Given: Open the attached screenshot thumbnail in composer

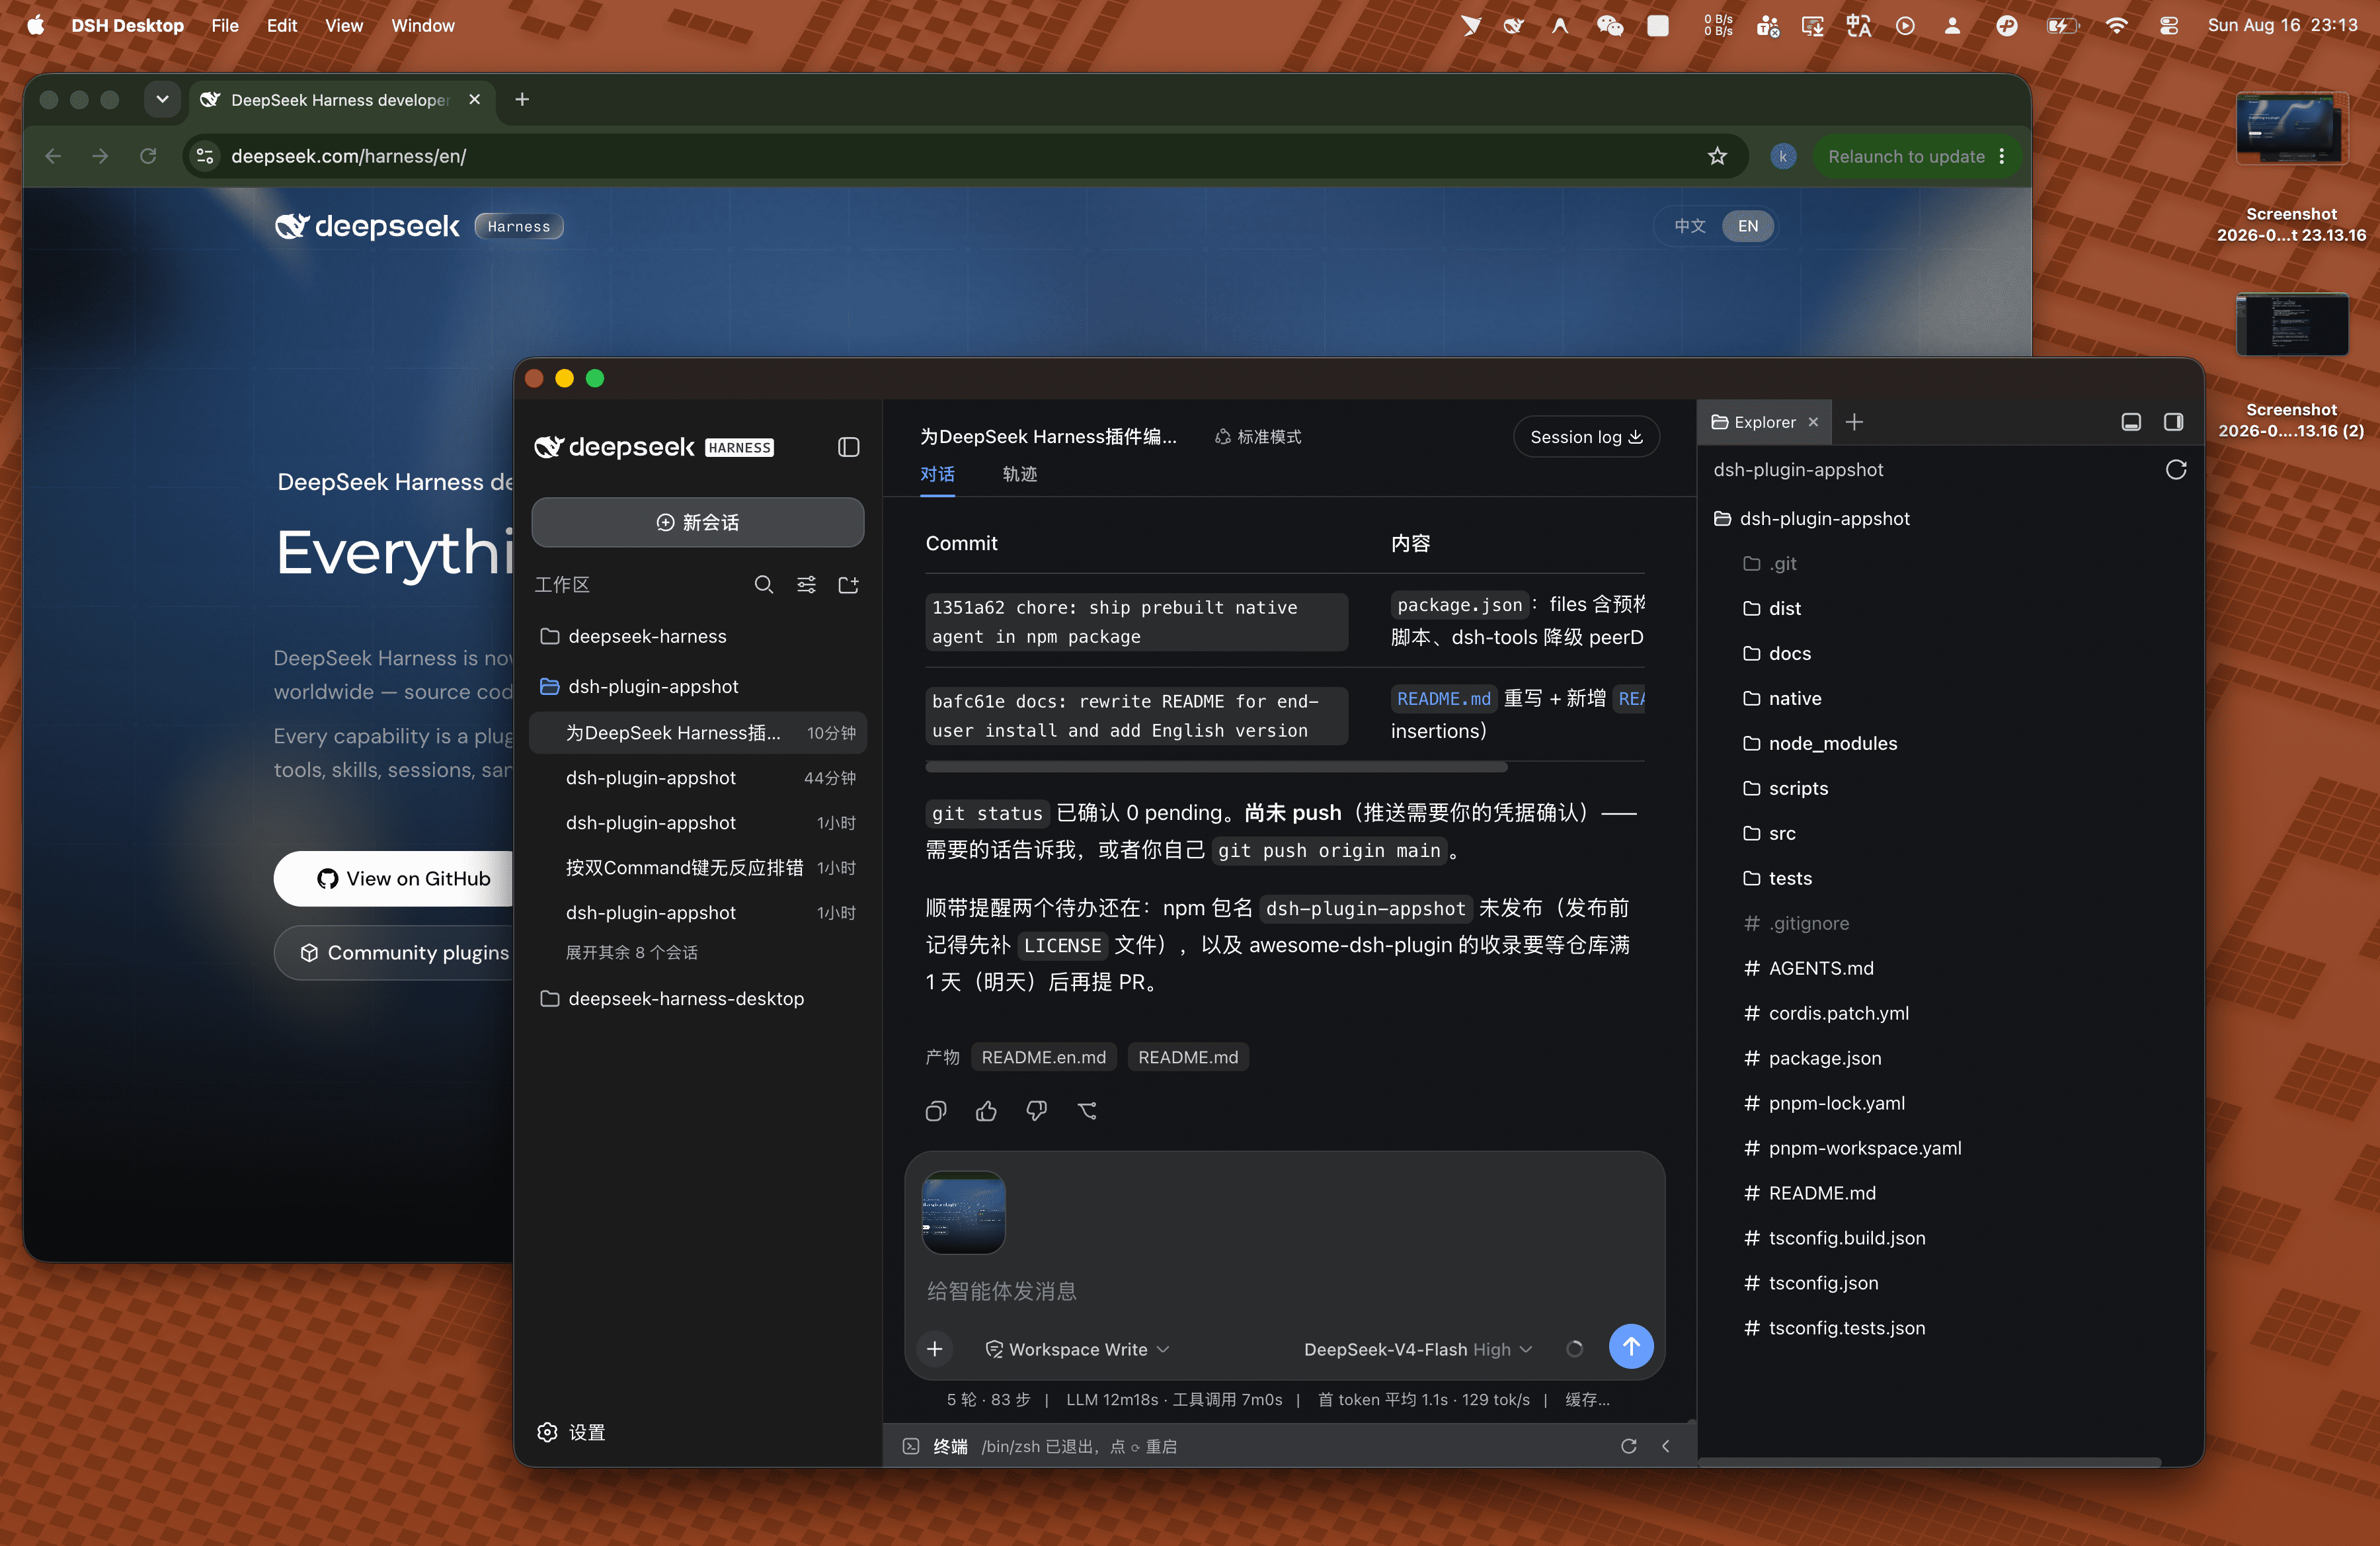Looking at the screenshot, I should [963, 1212].
